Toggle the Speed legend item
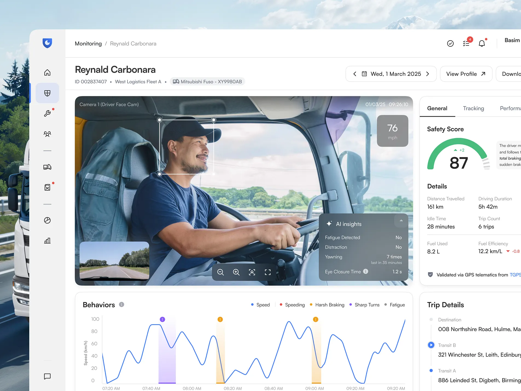521x391 pixels. point(260,305)
